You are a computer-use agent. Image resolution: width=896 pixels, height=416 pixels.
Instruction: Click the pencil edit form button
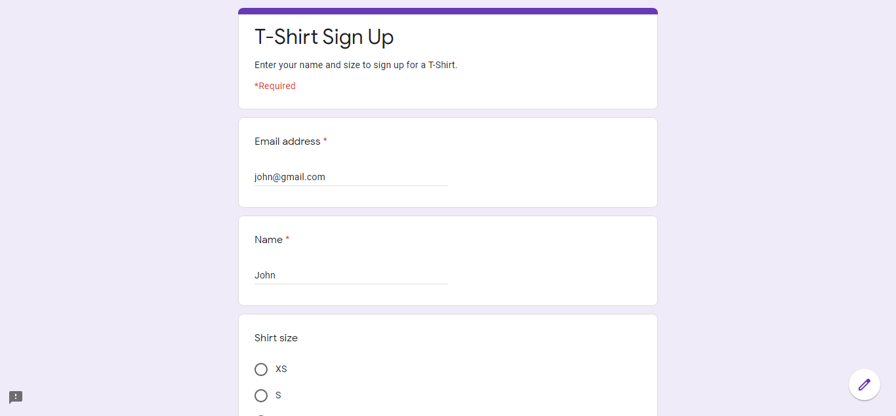(864, 385)
